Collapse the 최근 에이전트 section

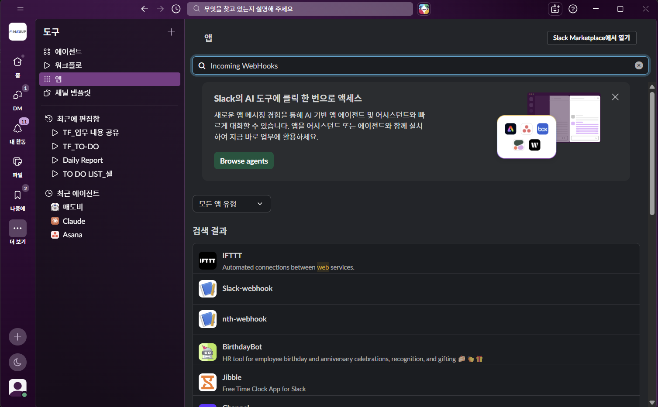click(72, 193)
